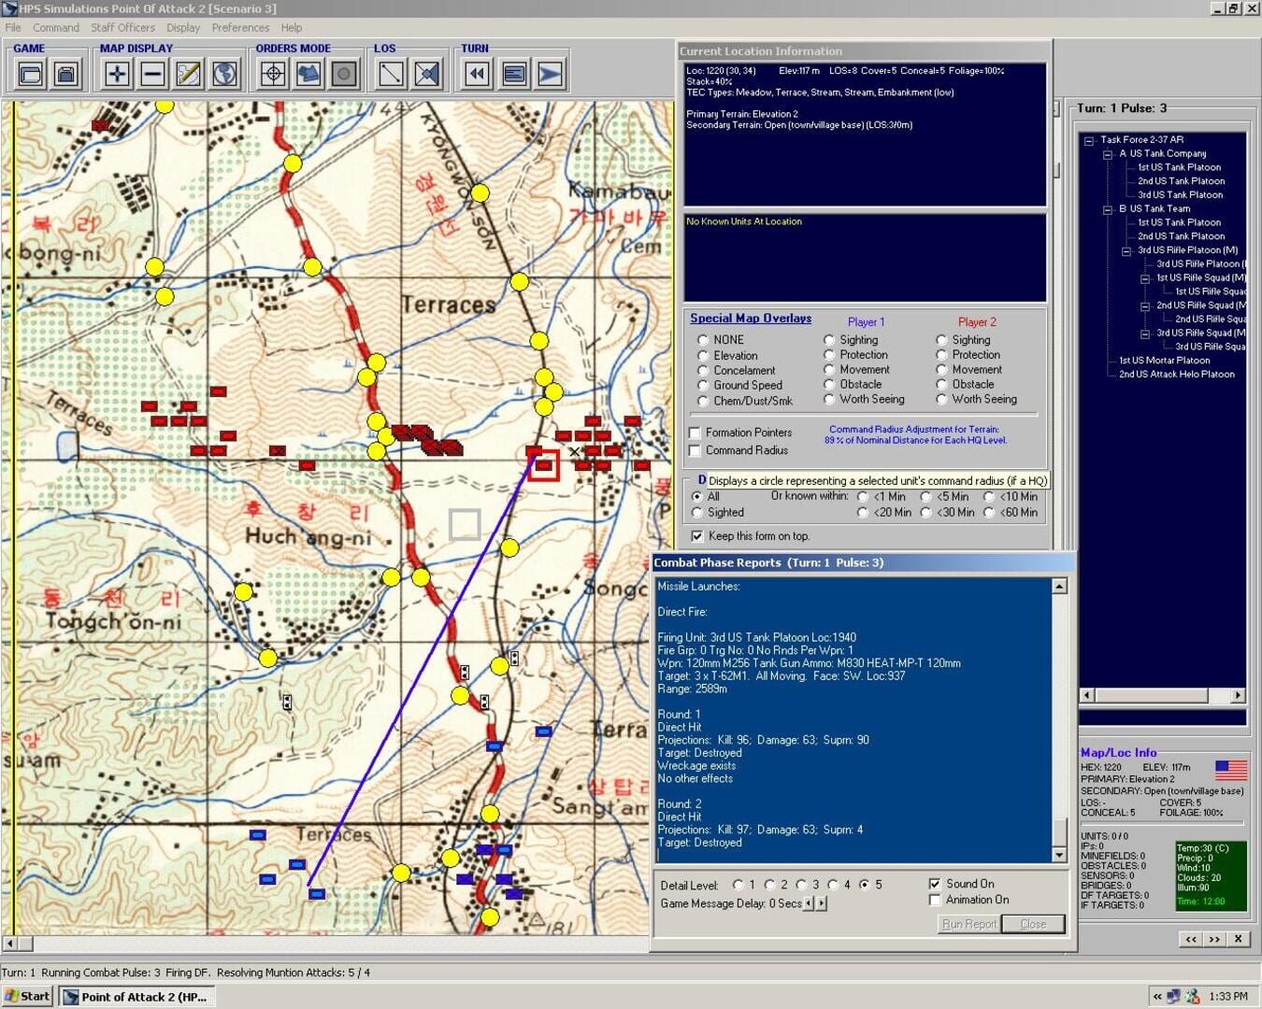Screen dimensions: 1262x1009
Task: Decrease Game Message Delay with the stepper arrow
Action: (x=807, y=903)
